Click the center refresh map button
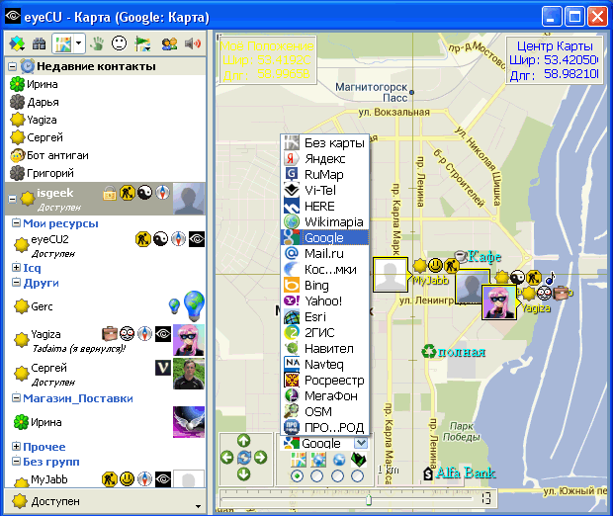This screenshot has width=613, height=516. point(243,458)
